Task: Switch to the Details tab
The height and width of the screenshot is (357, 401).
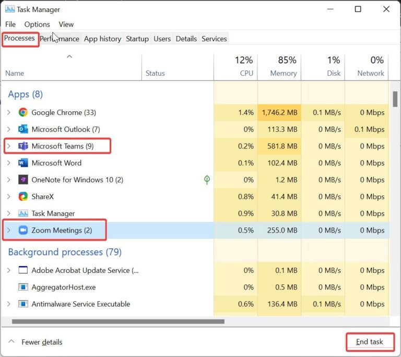Action: click(x=186, y=39)
